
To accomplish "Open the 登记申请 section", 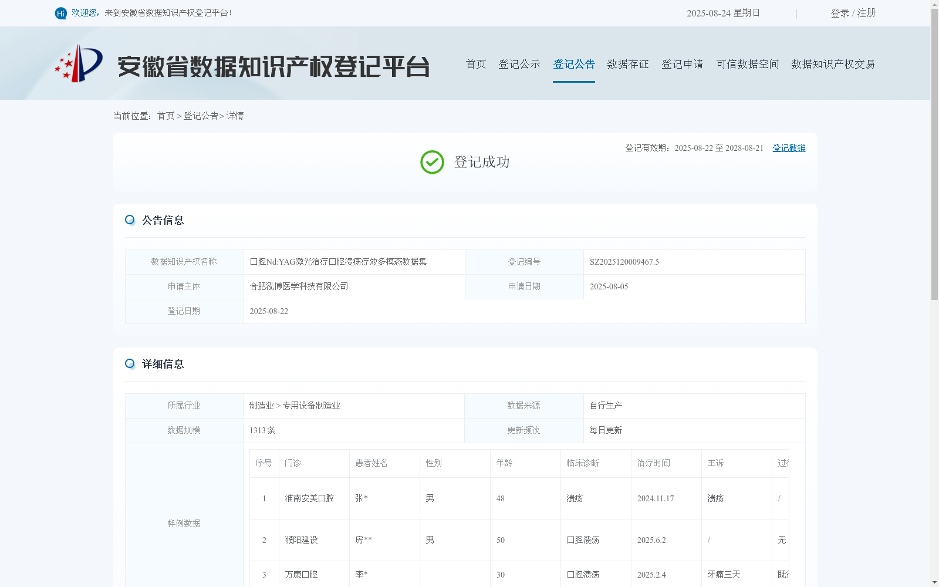I will coord(683,65).
